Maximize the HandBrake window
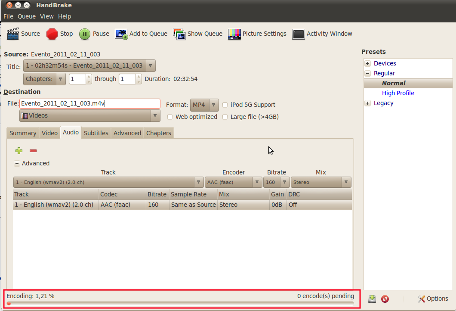456x311 pixels. coord(27,5)
